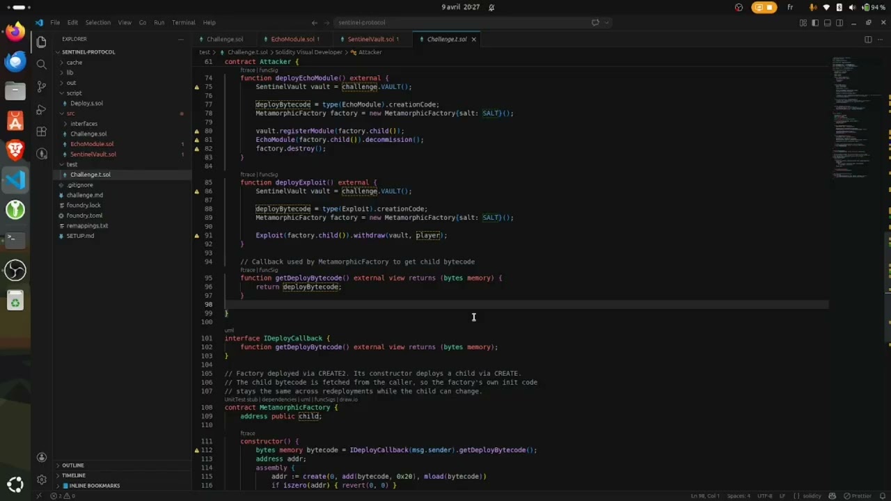891x501 pixels.
Task: Click Prettier status bar item
Action: [x=858, y=496]
